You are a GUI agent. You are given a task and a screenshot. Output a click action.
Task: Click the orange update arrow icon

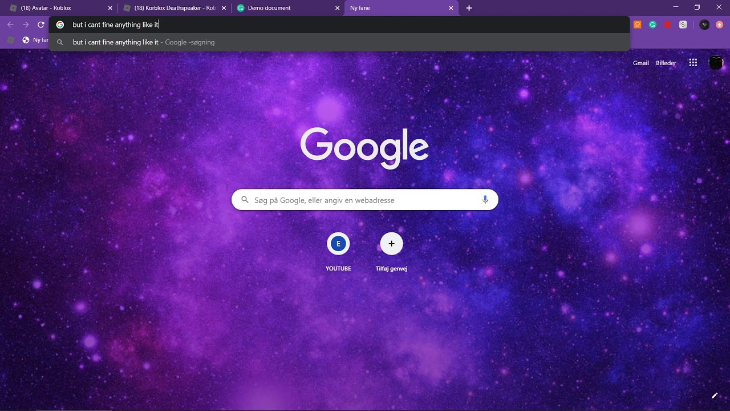pyautogui.click(x=719, y=25)
